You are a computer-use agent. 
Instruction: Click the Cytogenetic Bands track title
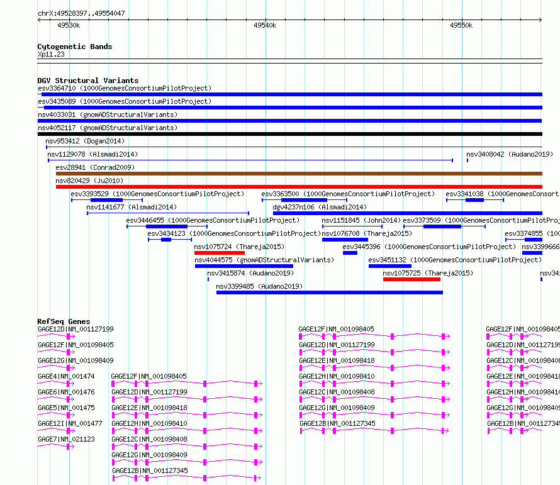pyautogui.click(x=75, y=47)
